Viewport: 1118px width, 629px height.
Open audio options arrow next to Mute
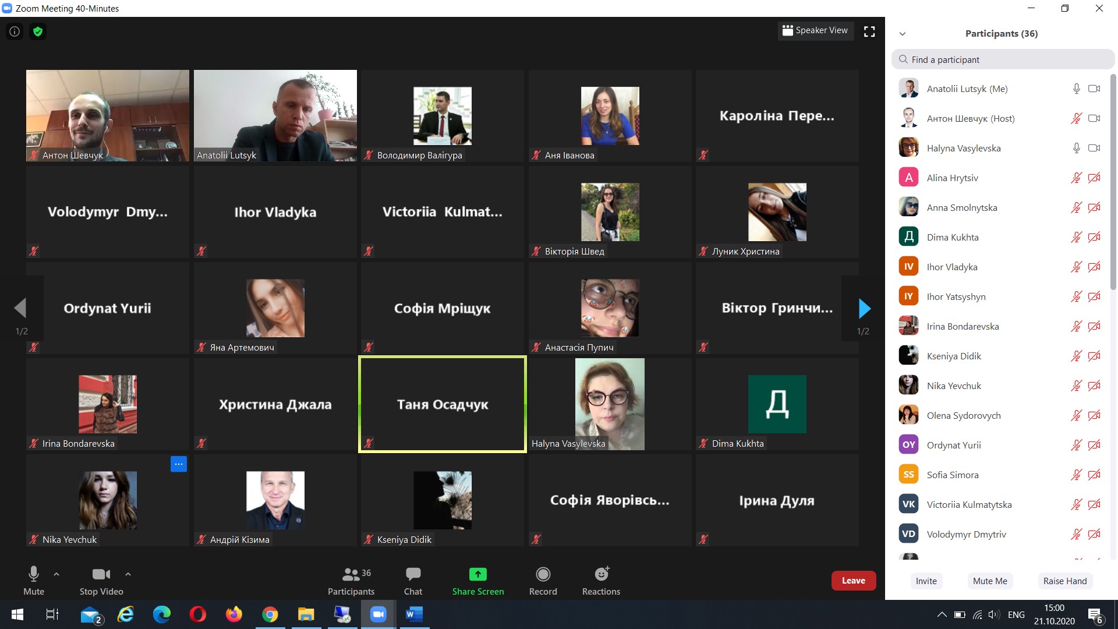pos(56,574)
